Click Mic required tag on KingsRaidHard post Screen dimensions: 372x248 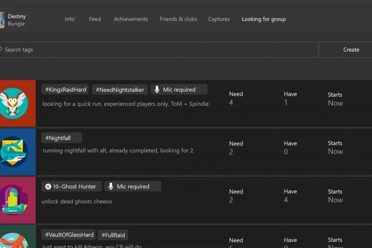179,89
